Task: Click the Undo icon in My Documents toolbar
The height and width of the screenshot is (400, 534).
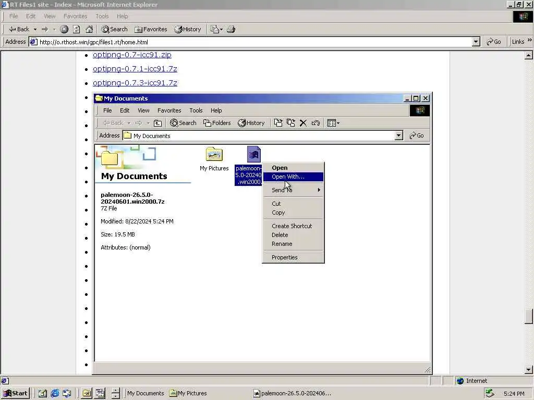Action: (x=315, y=123)
